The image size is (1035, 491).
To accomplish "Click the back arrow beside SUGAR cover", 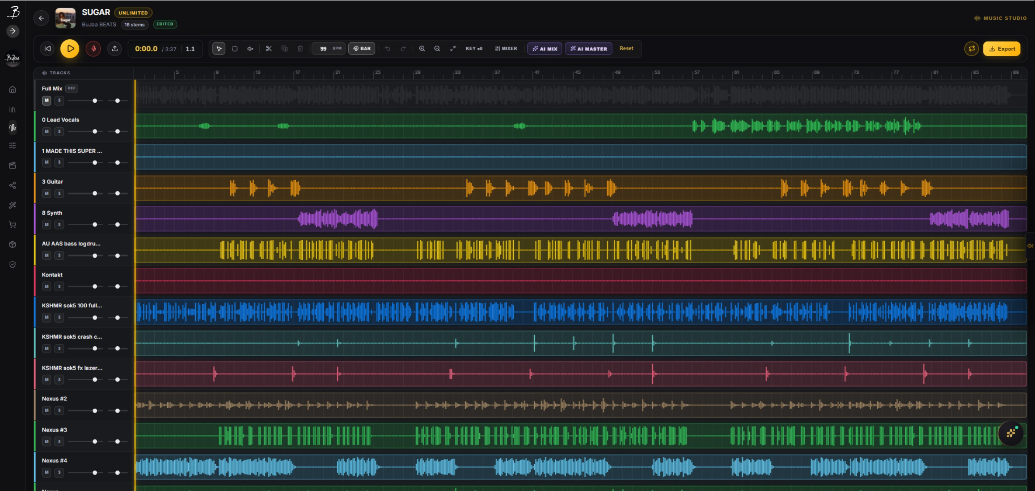I will [41, 18].
